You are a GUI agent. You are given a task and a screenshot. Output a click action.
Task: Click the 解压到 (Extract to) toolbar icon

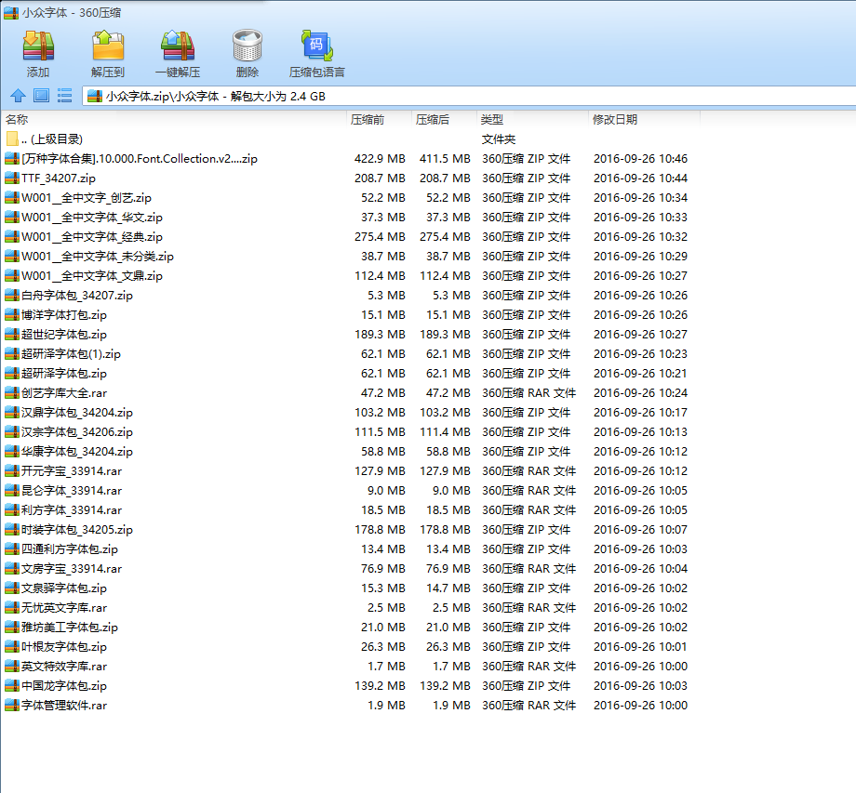(x=108, y=46)
